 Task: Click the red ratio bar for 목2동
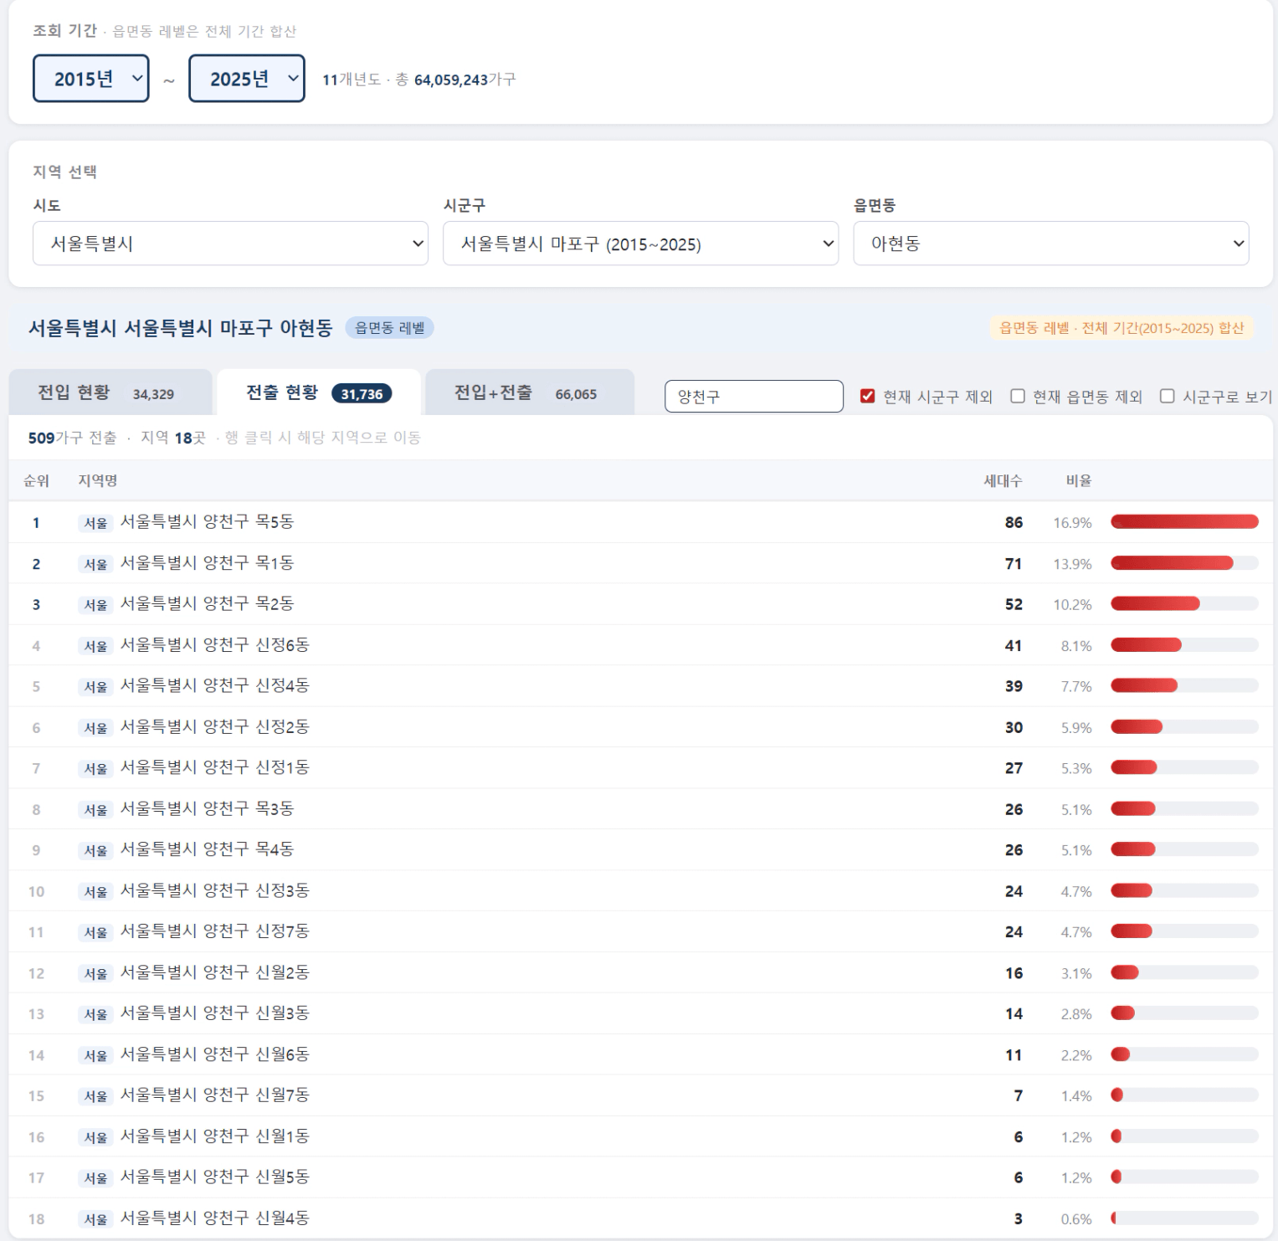[x=1155, y=604]
